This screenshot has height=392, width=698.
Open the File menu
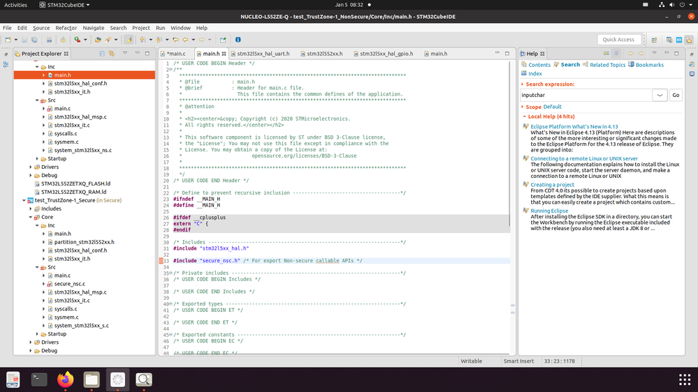click(7, 28)
